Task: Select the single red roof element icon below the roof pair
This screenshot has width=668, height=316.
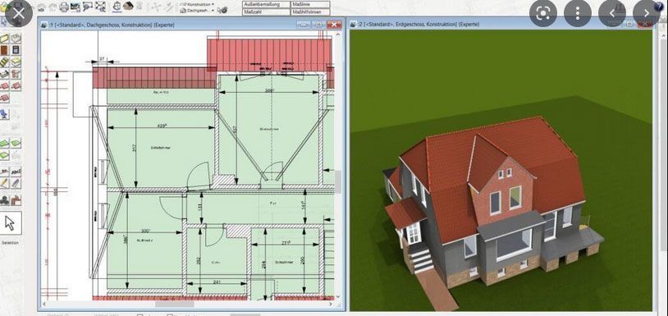Action: (x=4, y=98)
